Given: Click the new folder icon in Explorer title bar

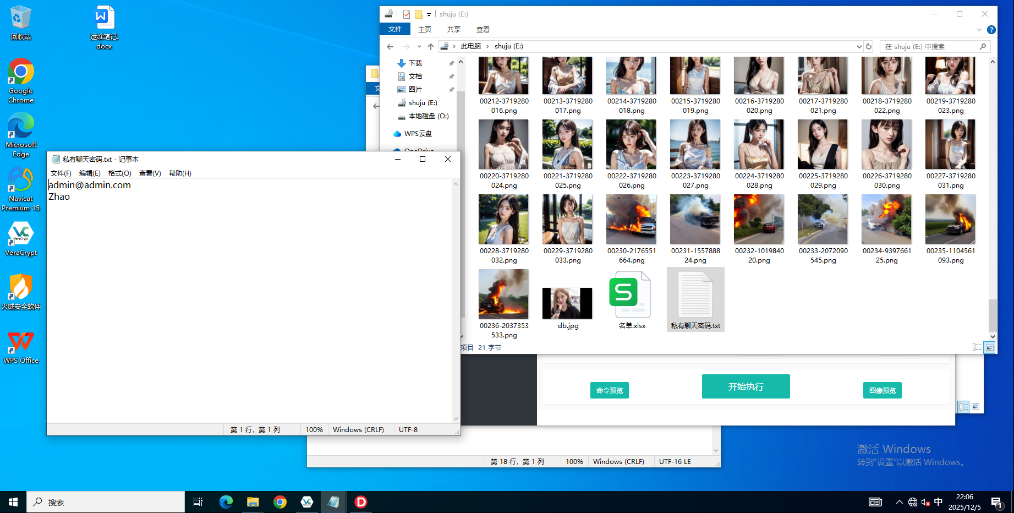Looking at the screenshot, I should click(419, 14).
